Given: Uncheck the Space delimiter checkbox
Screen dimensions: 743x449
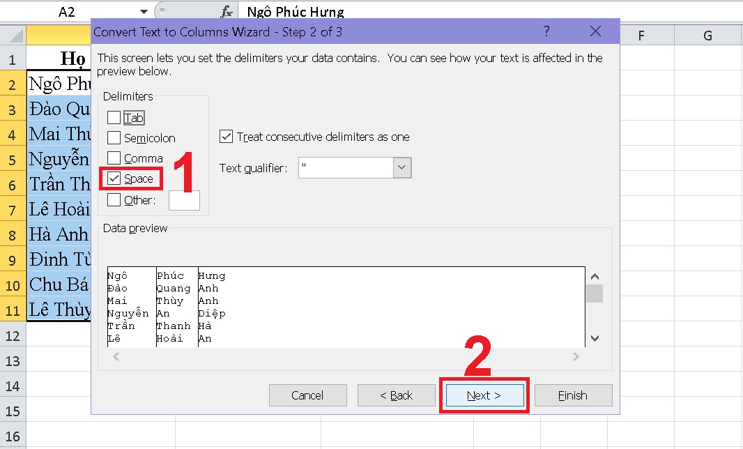Looking at the screenshot, I should pyautogui.click(x=114, y=178).
